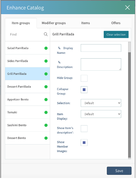
Task: Toggle Show Member Images checkbox
Action: coord(84,142)
